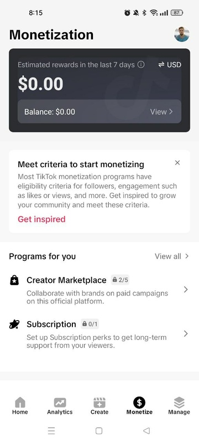Select the Monetize dollar icon
This screenshot has width=199, height=443.
139,403
